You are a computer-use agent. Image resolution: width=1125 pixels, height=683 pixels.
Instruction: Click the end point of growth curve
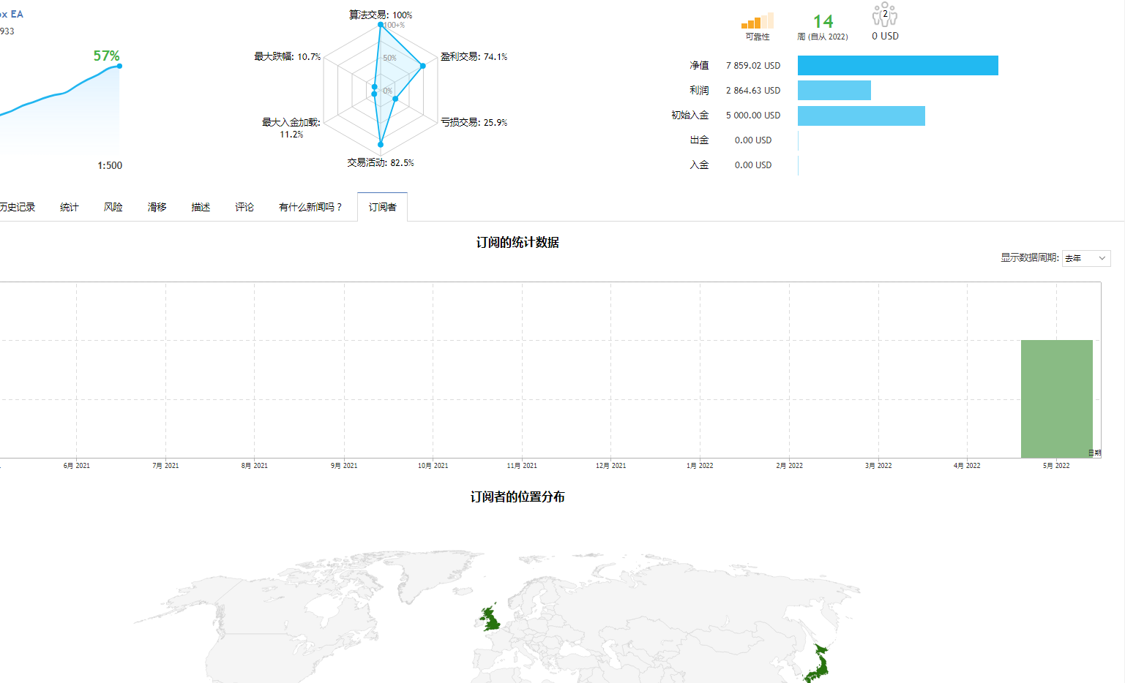point(119,66)
